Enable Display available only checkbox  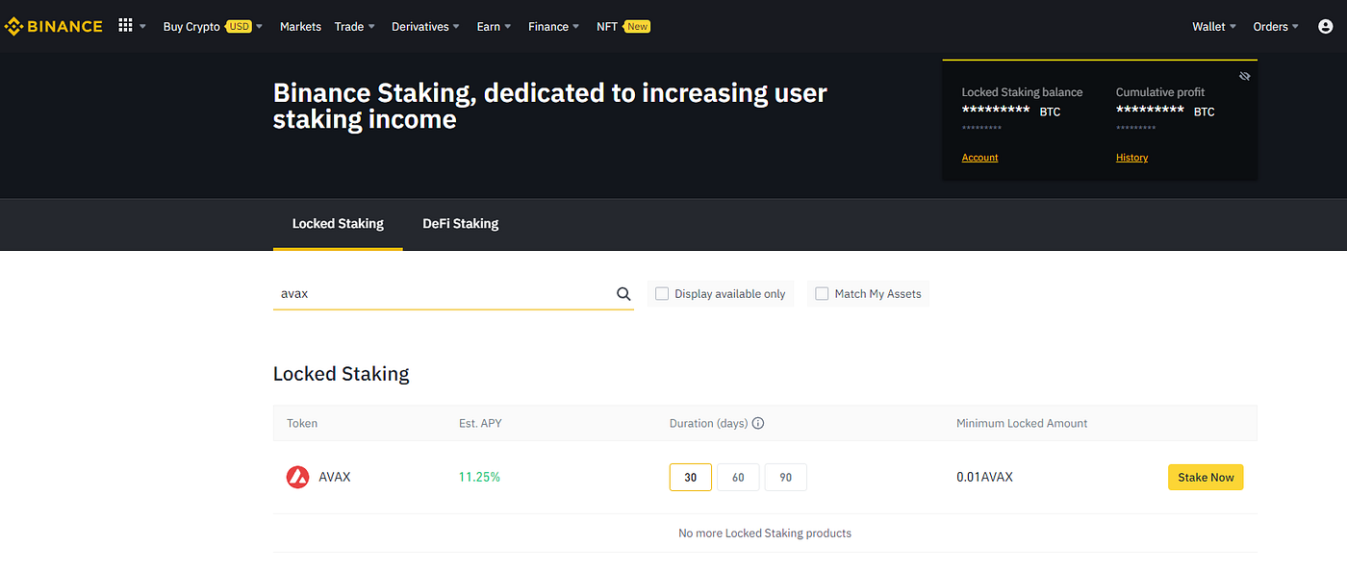click(662, 294)
